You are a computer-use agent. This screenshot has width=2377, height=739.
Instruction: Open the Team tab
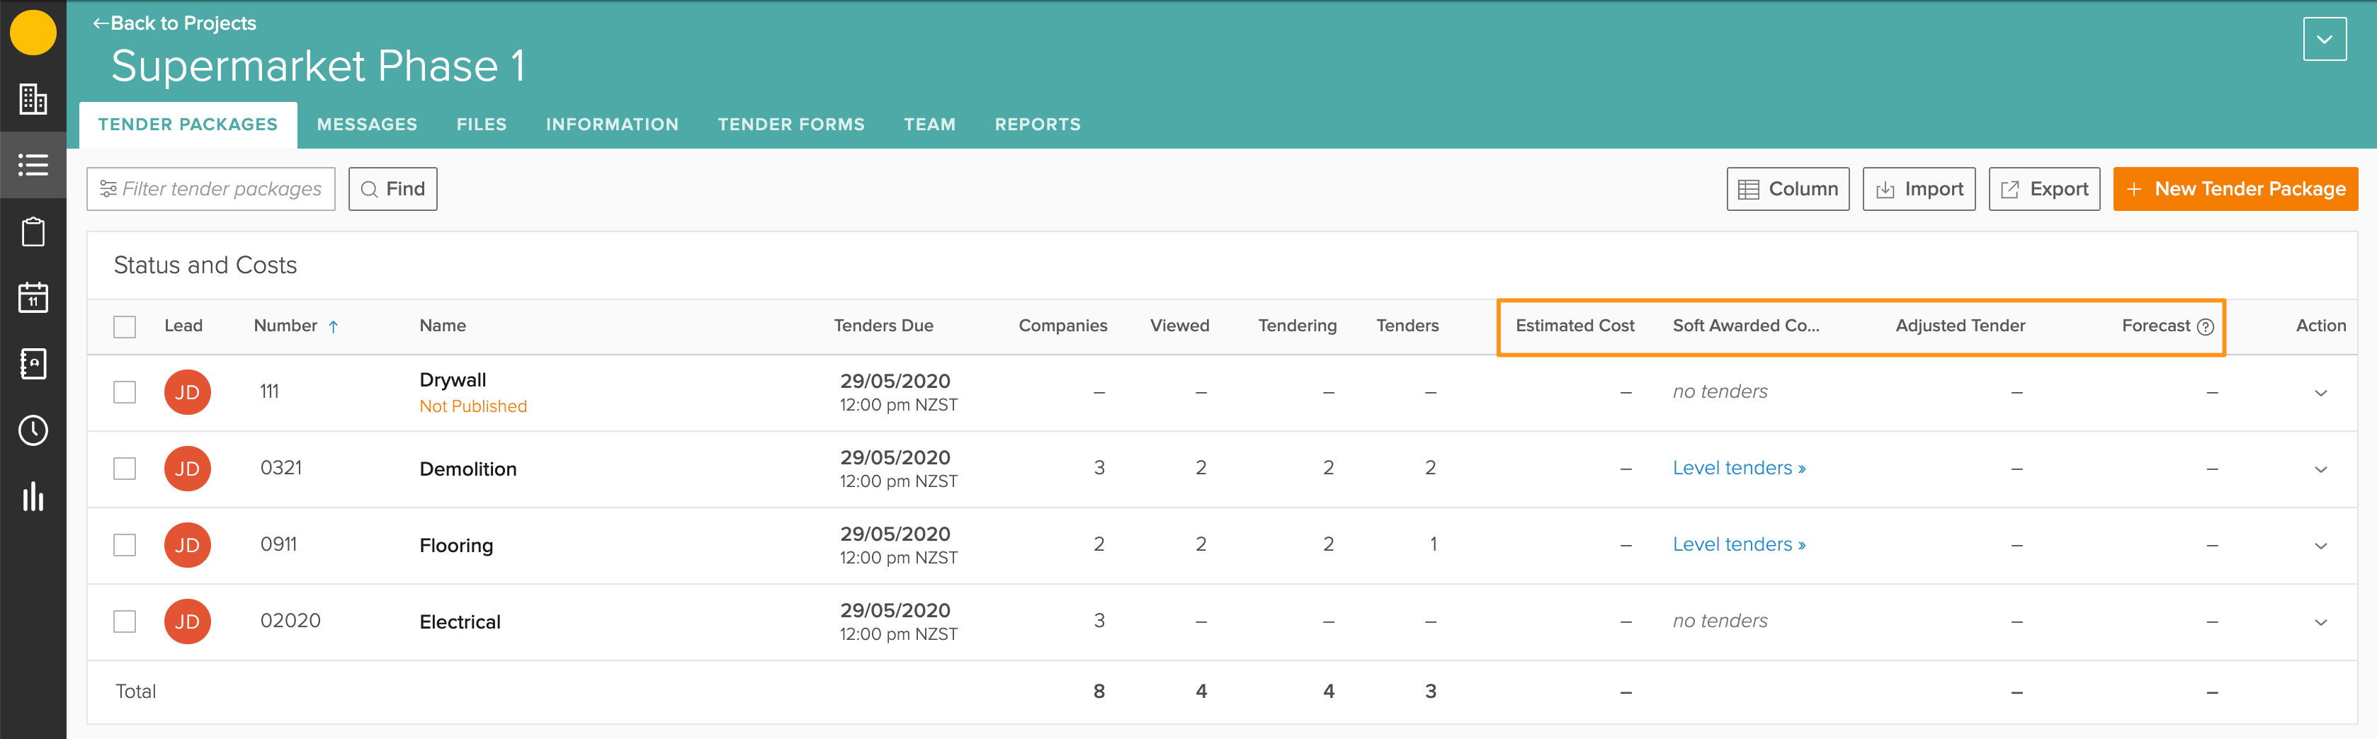pyautogui.click(x=929, y=125)
